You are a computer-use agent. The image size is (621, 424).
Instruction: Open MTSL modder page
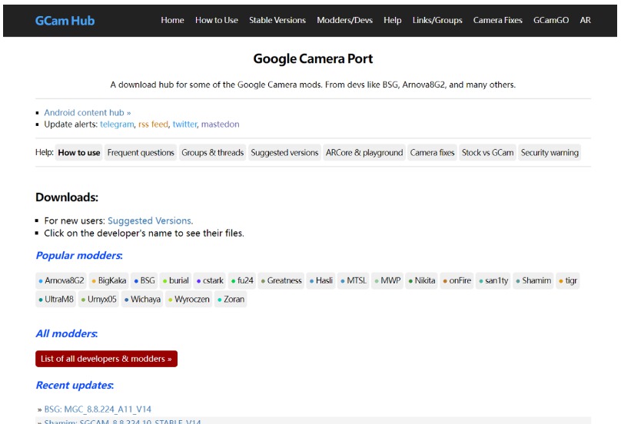(x=354, y=280)
